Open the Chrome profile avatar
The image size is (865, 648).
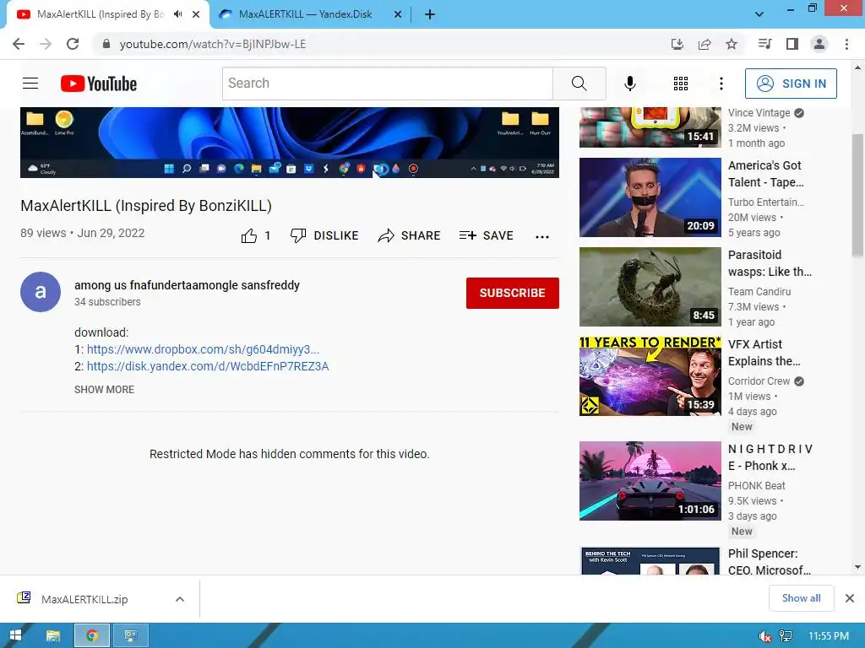point(819,44)
